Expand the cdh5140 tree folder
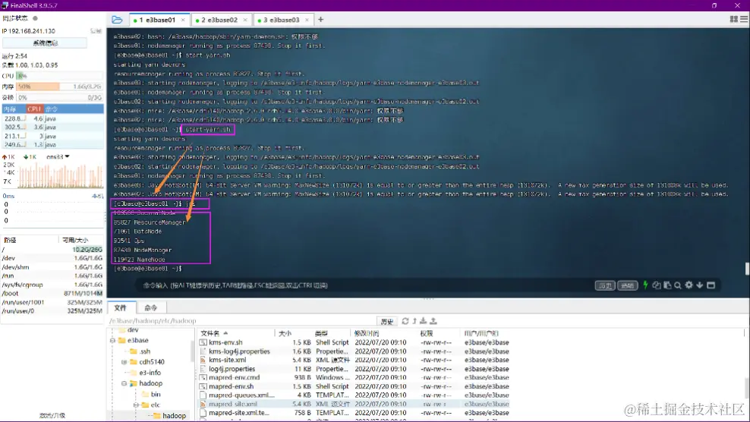Viewport: 750px width, 422px height. 124,362
